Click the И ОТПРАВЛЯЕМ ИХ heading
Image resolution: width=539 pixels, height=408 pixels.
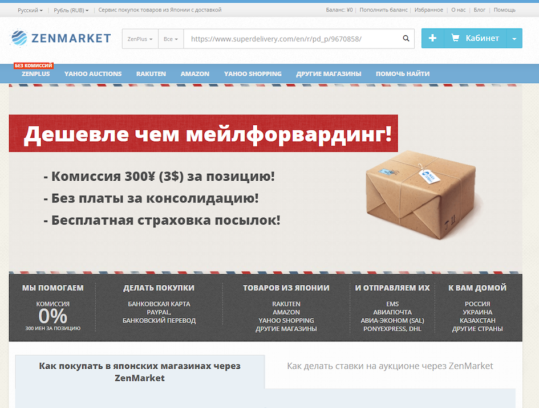(x=392, y=288)
